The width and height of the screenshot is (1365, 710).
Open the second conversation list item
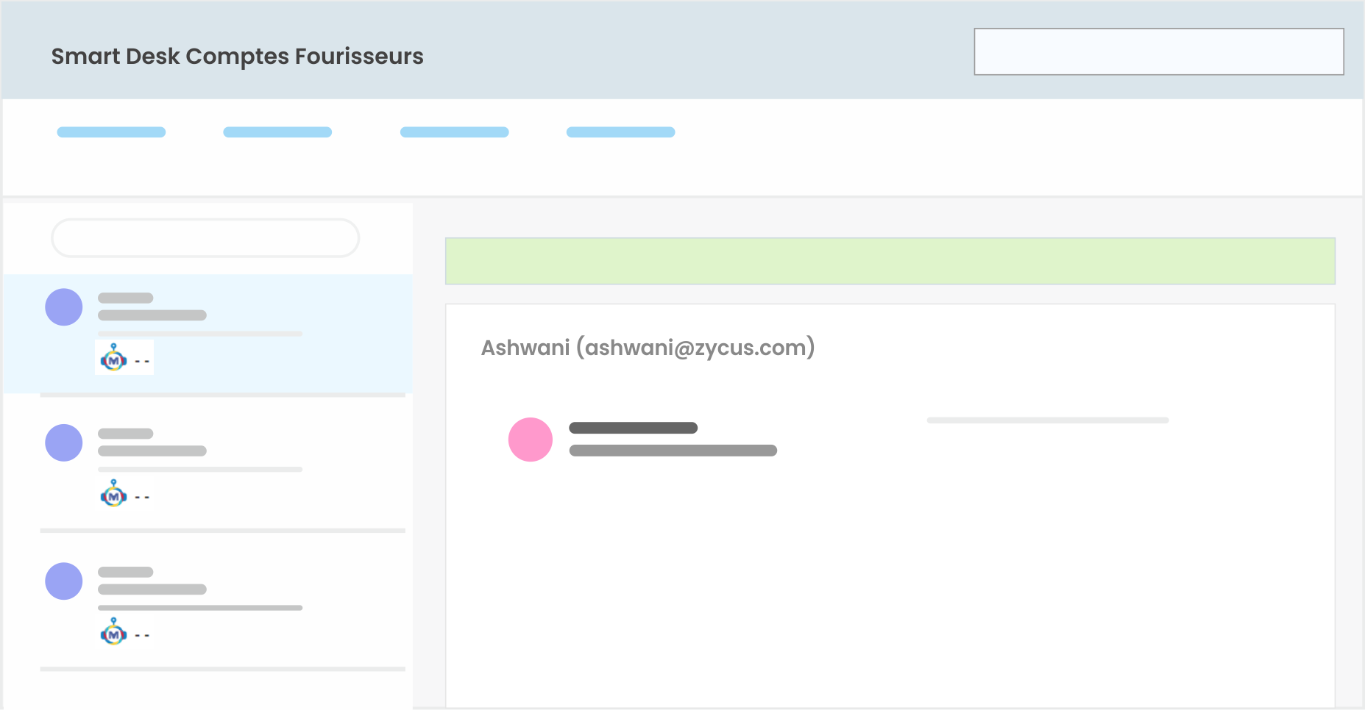pos(208,463)
